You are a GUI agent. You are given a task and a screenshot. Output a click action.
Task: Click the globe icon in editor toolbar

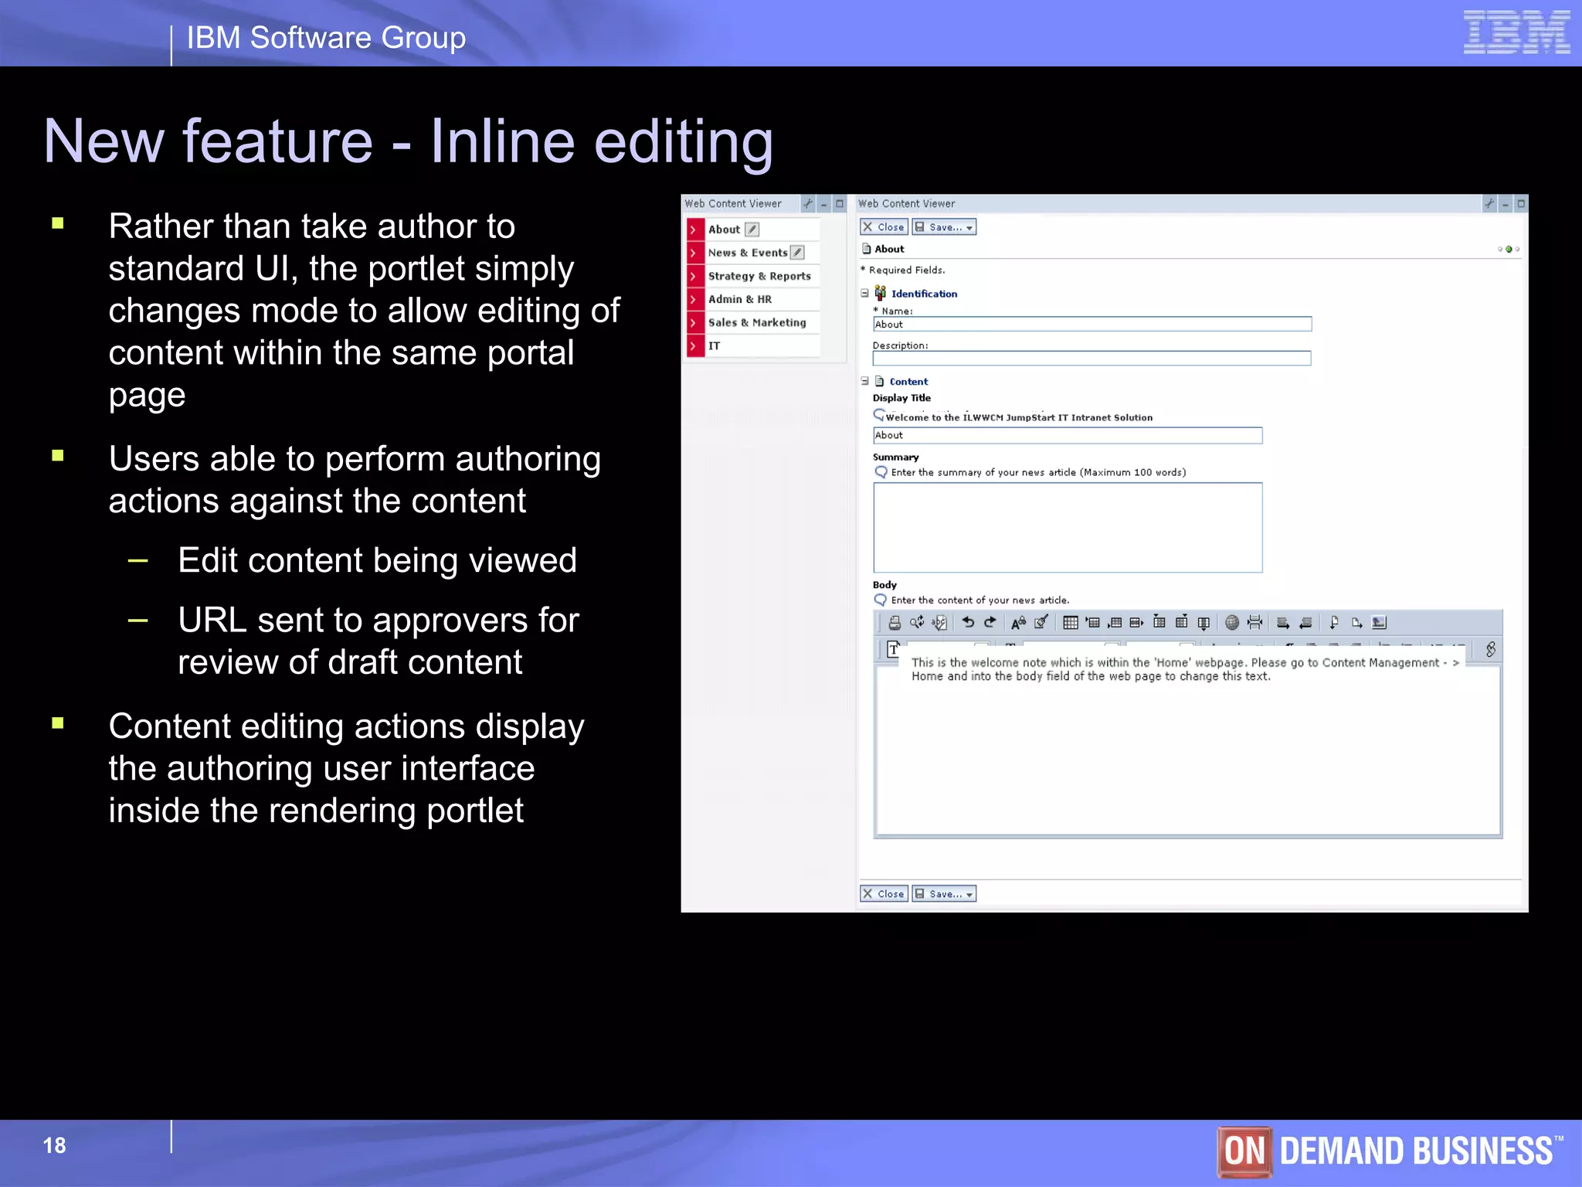tap(1232, 622)
